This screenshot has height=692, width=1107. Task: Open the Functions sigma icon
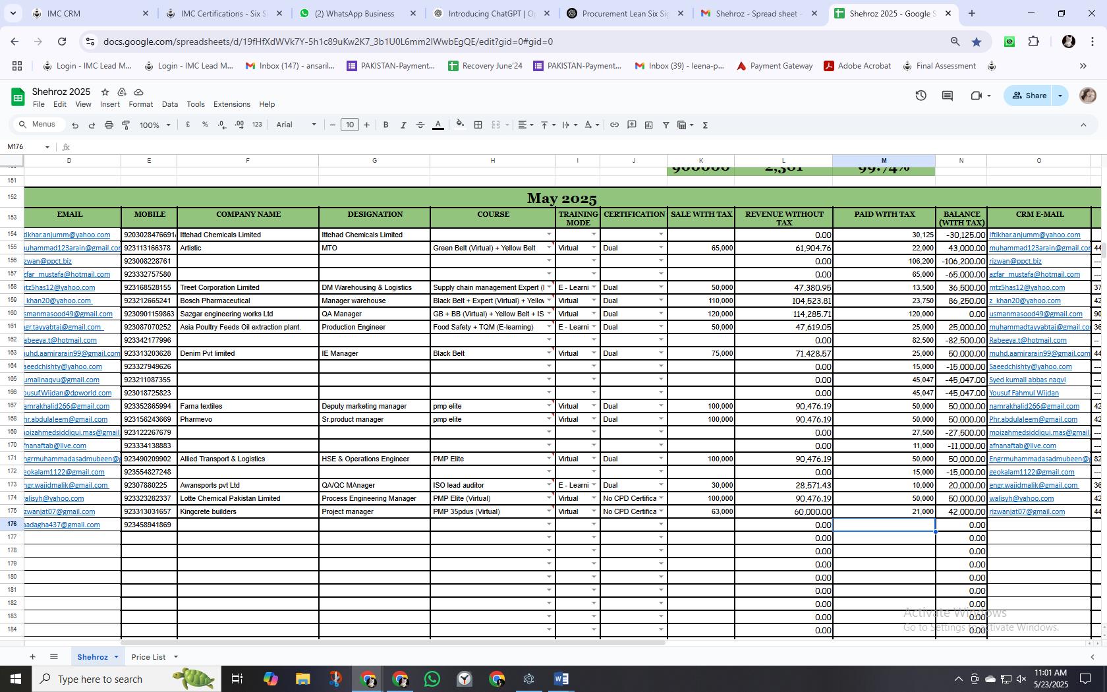[705, 125]
